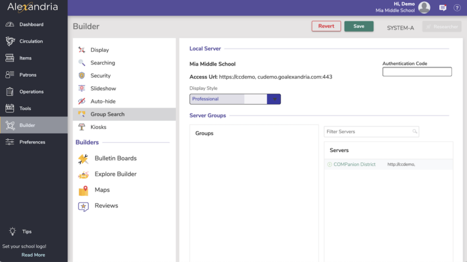Click the Servers list header

(339, 150)
